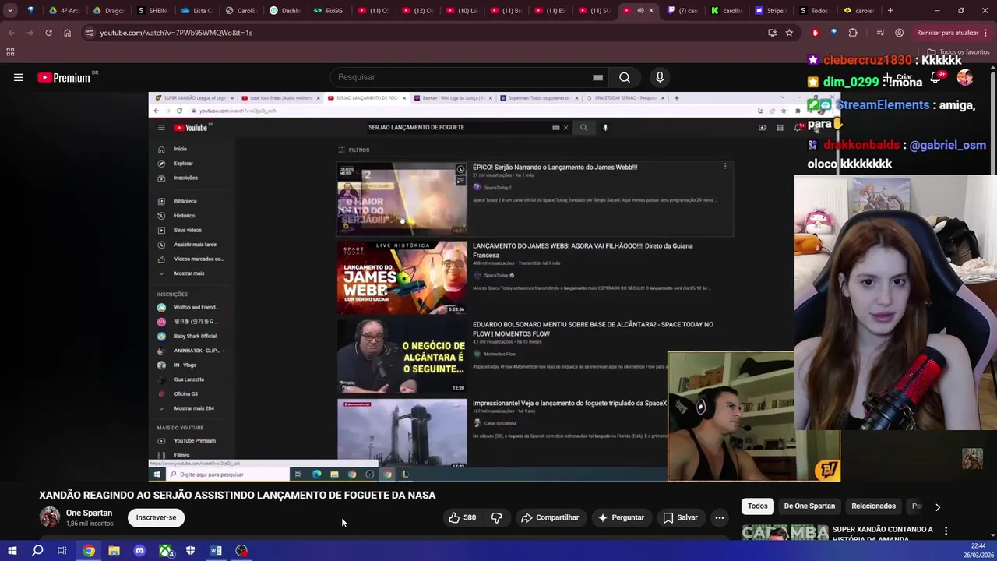Image resolution: width=997 pixels, height=561 pixels.
Task: Bookmark this page with the star
Action: 789,33
